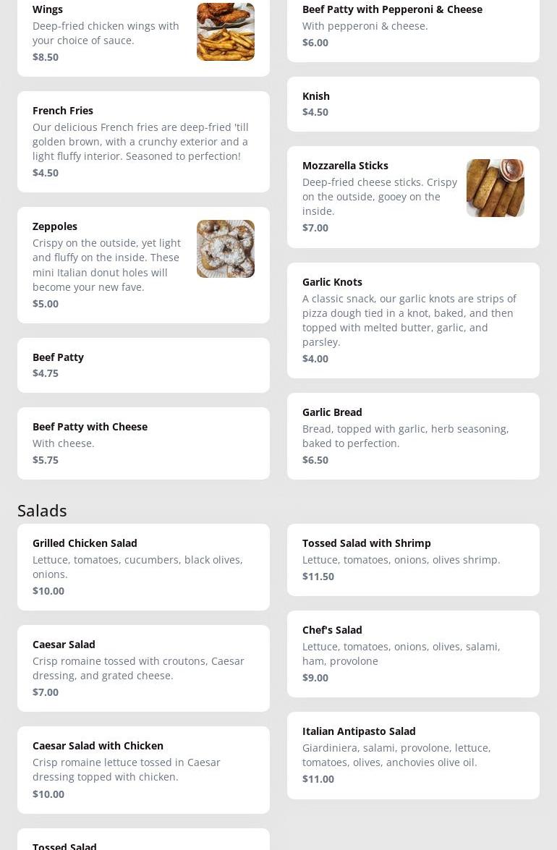The image size is (557, 850).
Task: Open Tossed Salad with Shrimp item
Action: (x=366, y=543)
